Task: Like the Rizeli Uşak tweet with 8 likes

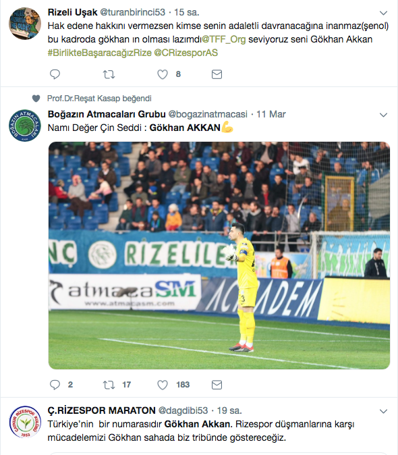Action: [x=163, y=74]
